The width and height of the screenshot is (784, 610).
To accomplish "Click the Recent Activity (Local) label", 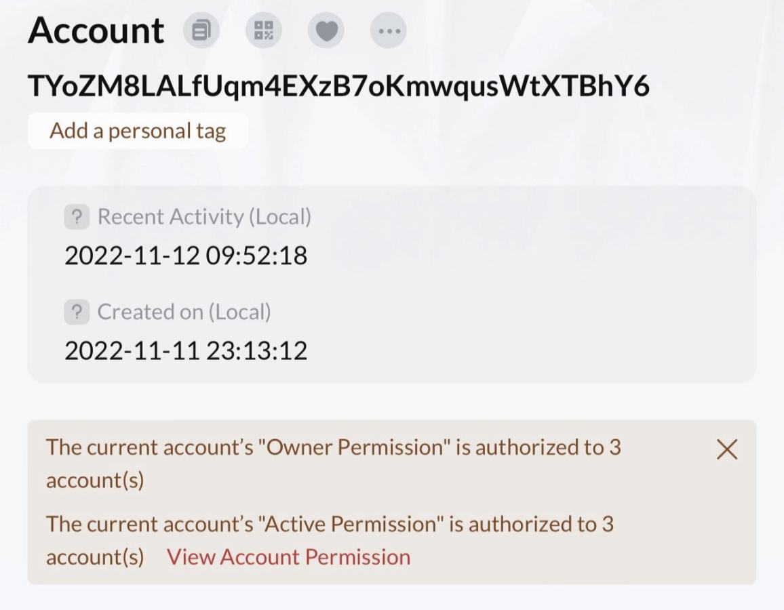I will 204,217.
